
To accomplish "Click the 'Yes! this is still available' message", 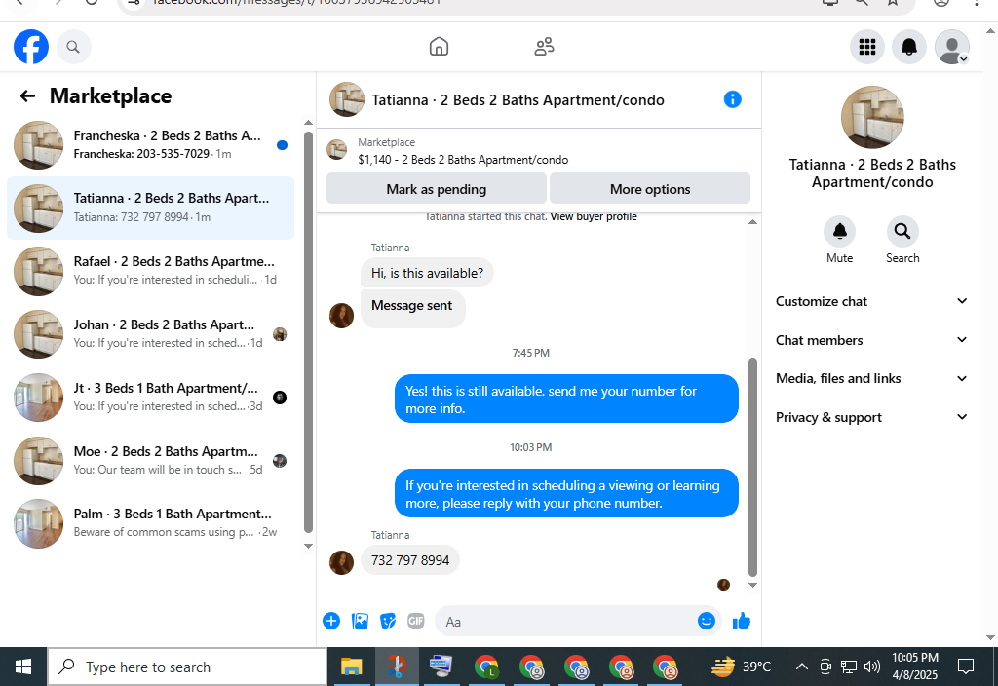I will pos(566,399).
